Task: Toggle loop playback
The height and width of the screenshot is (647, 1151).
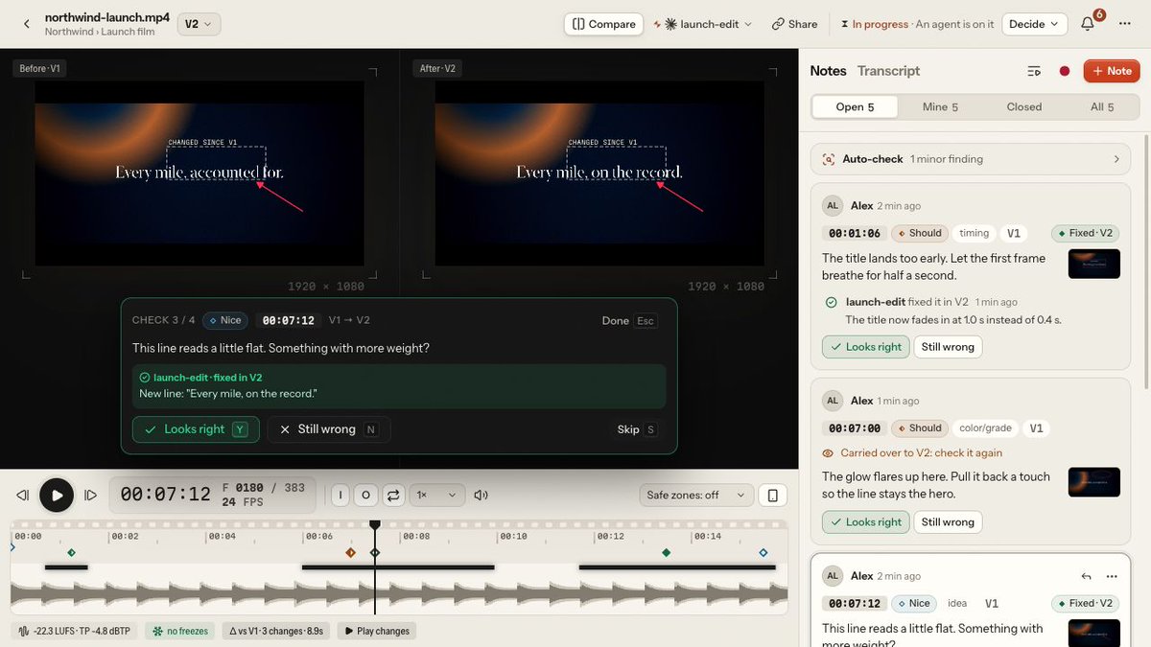Action: (392, 496)
